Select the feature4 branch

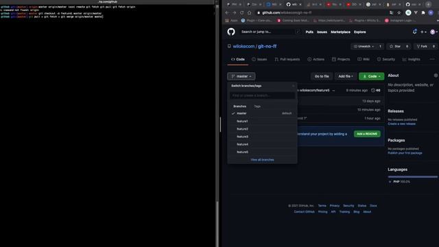tap(262, 144)
